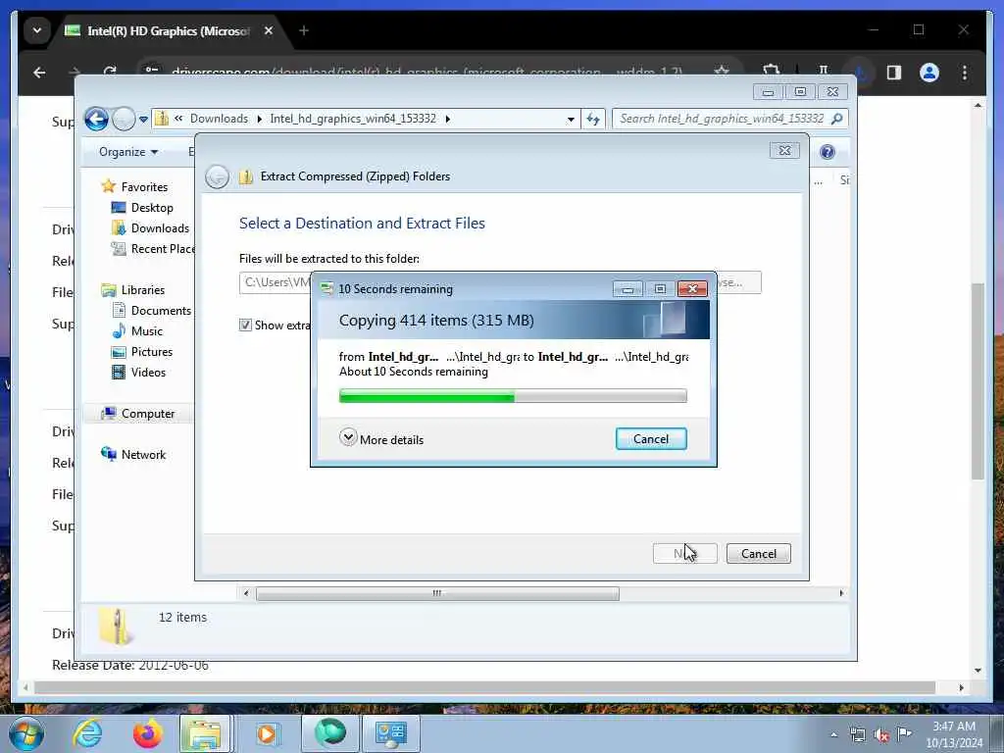Screen dimensions: 1004x753
Task: Expand arrow after Downloads breadcrumb
Action: [259, 119]
